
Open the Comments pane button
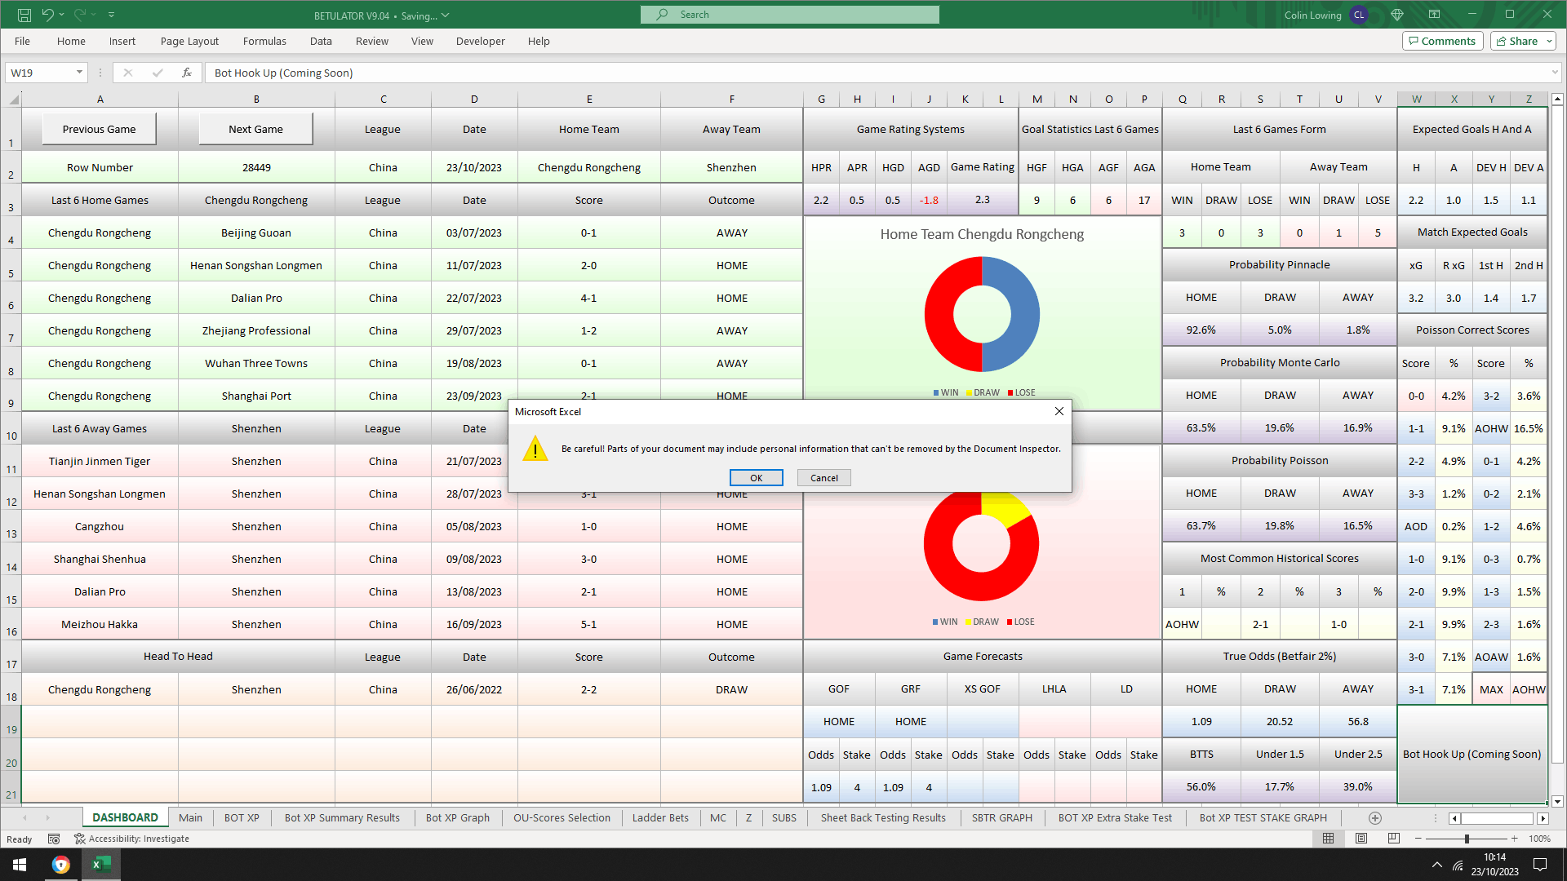point(1442,41)
